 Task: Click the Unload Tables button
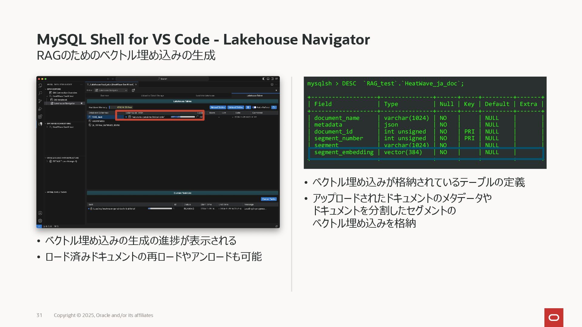(x=236, y=107)
